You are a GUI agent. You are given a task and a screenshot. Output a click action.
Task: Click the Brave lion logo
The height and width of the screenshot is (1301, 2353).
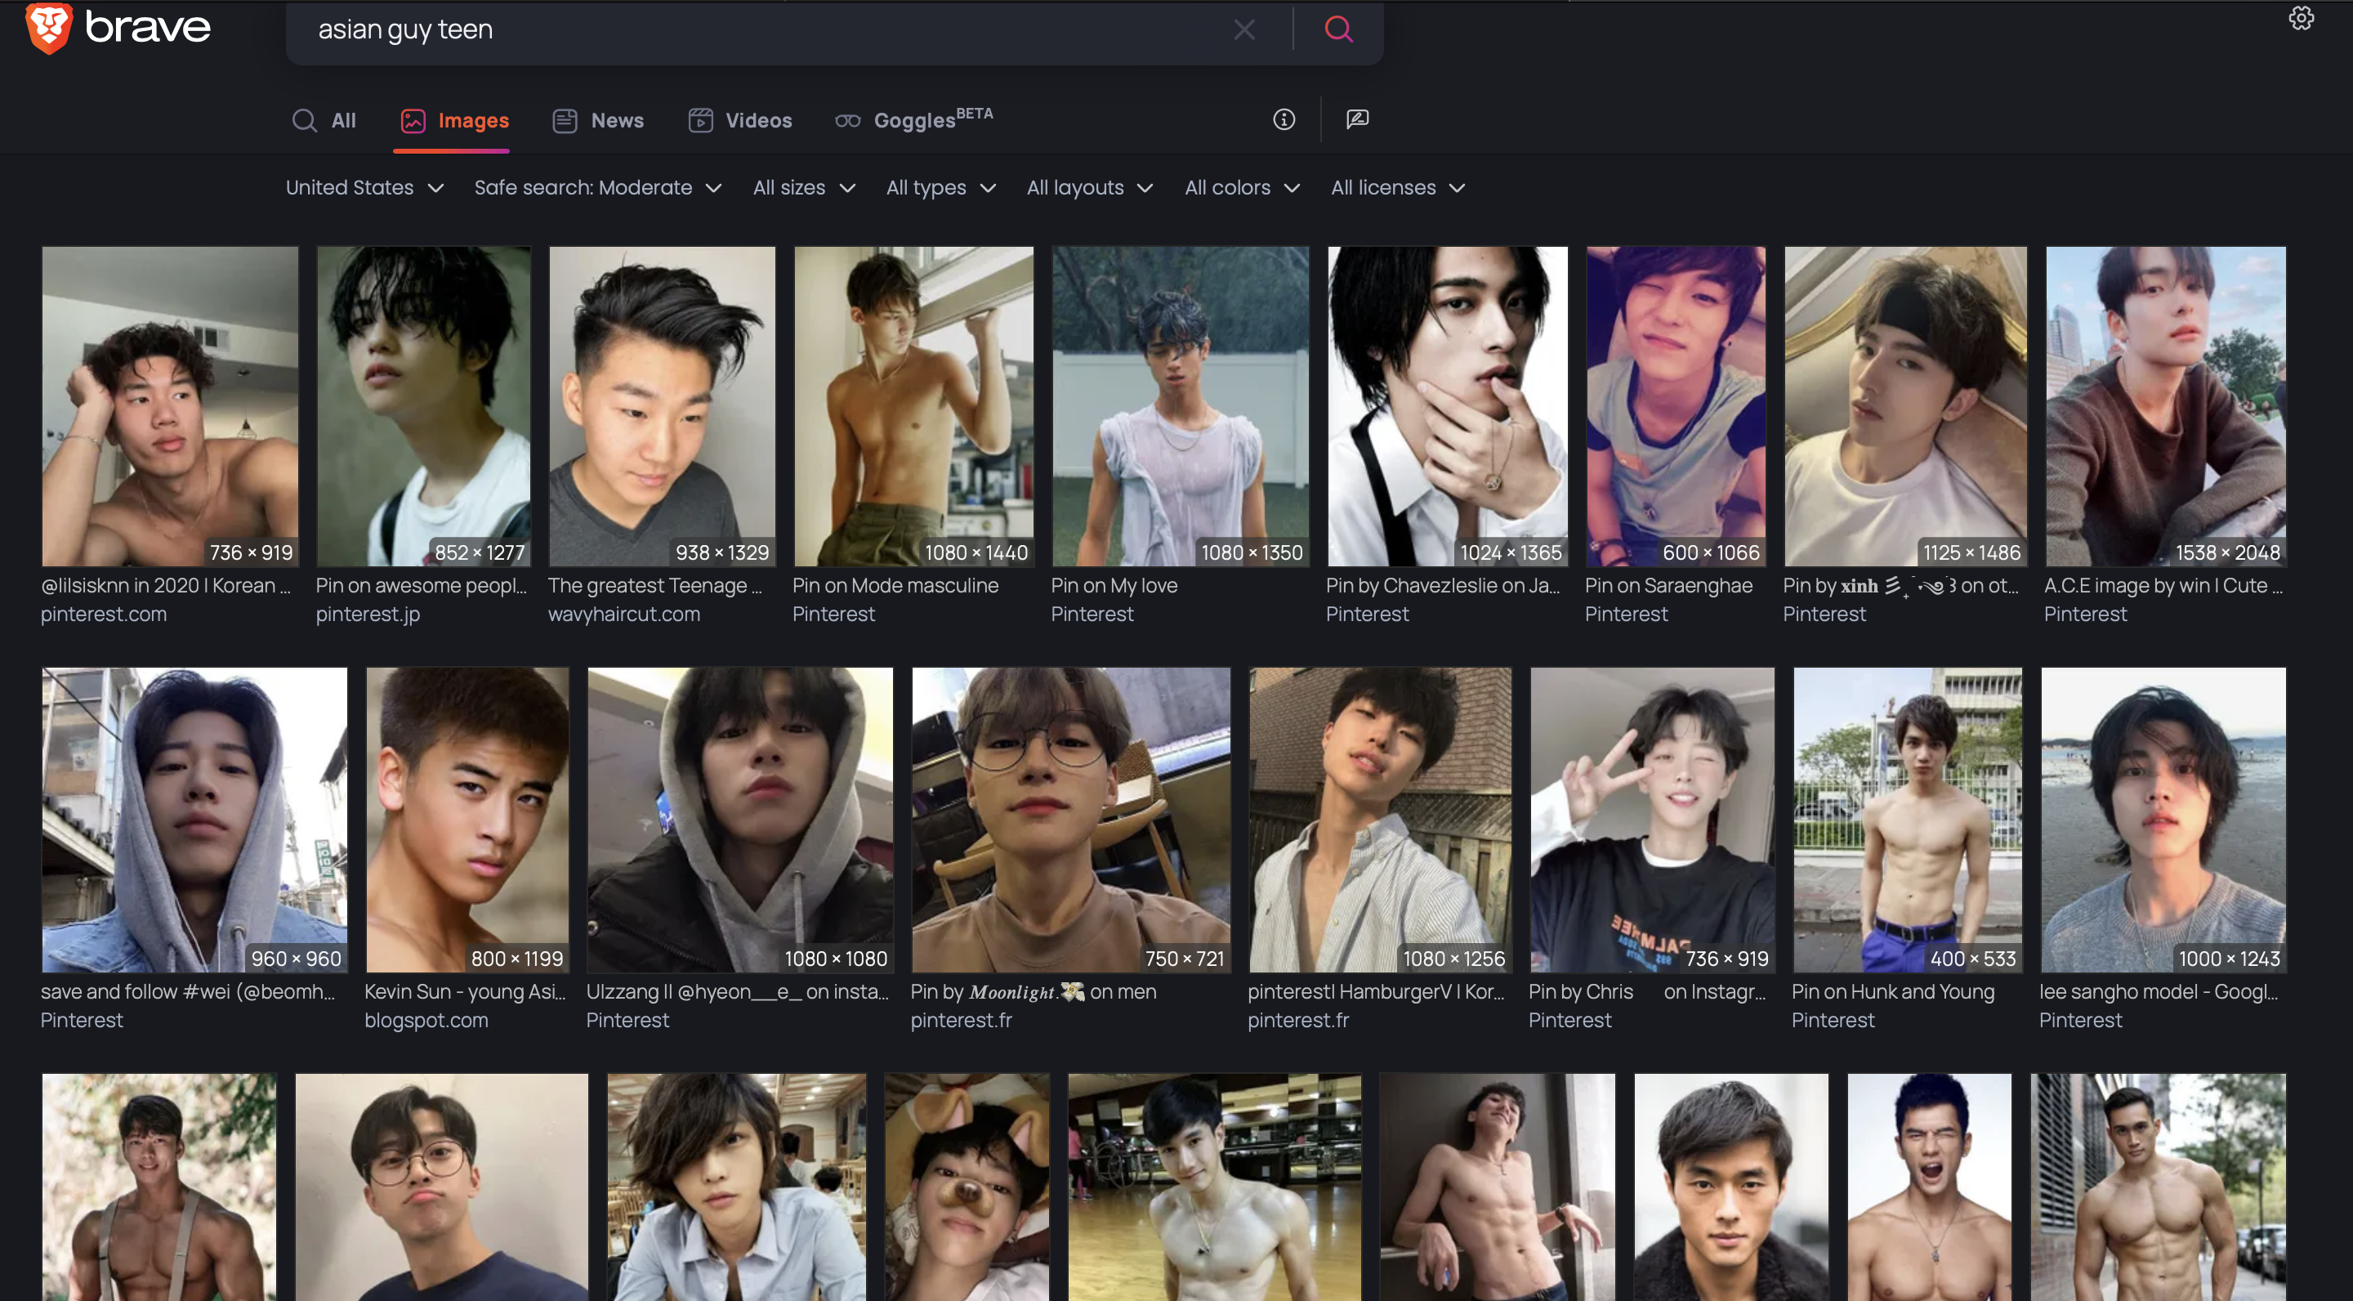[48, 28]
